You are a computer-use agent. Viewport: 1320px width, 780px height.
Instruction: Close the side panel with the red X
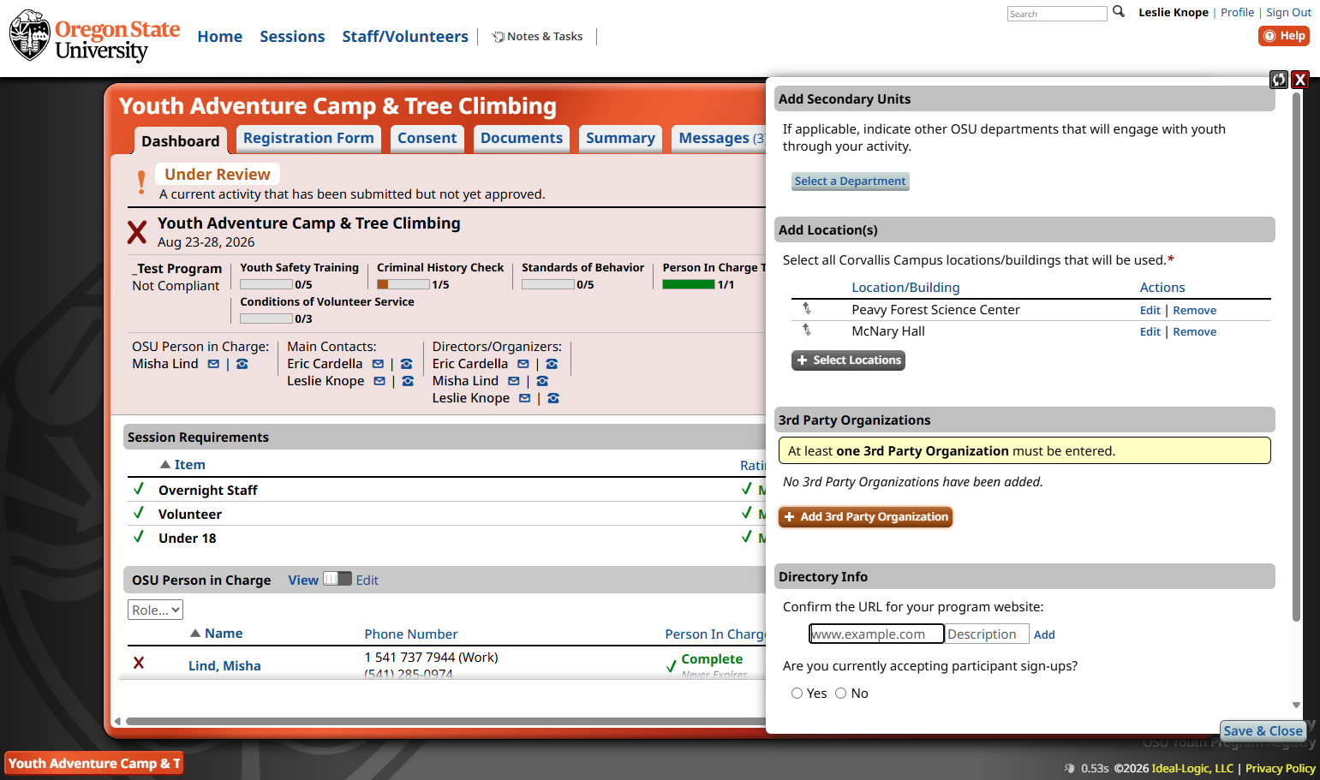pos(1300,80)
